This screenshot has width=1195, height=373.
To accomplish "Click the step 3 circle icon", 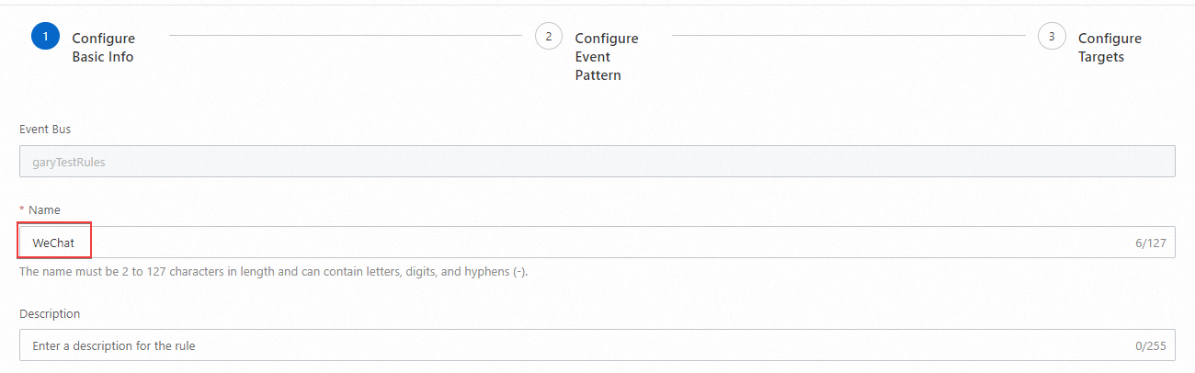I will 1051,37.
